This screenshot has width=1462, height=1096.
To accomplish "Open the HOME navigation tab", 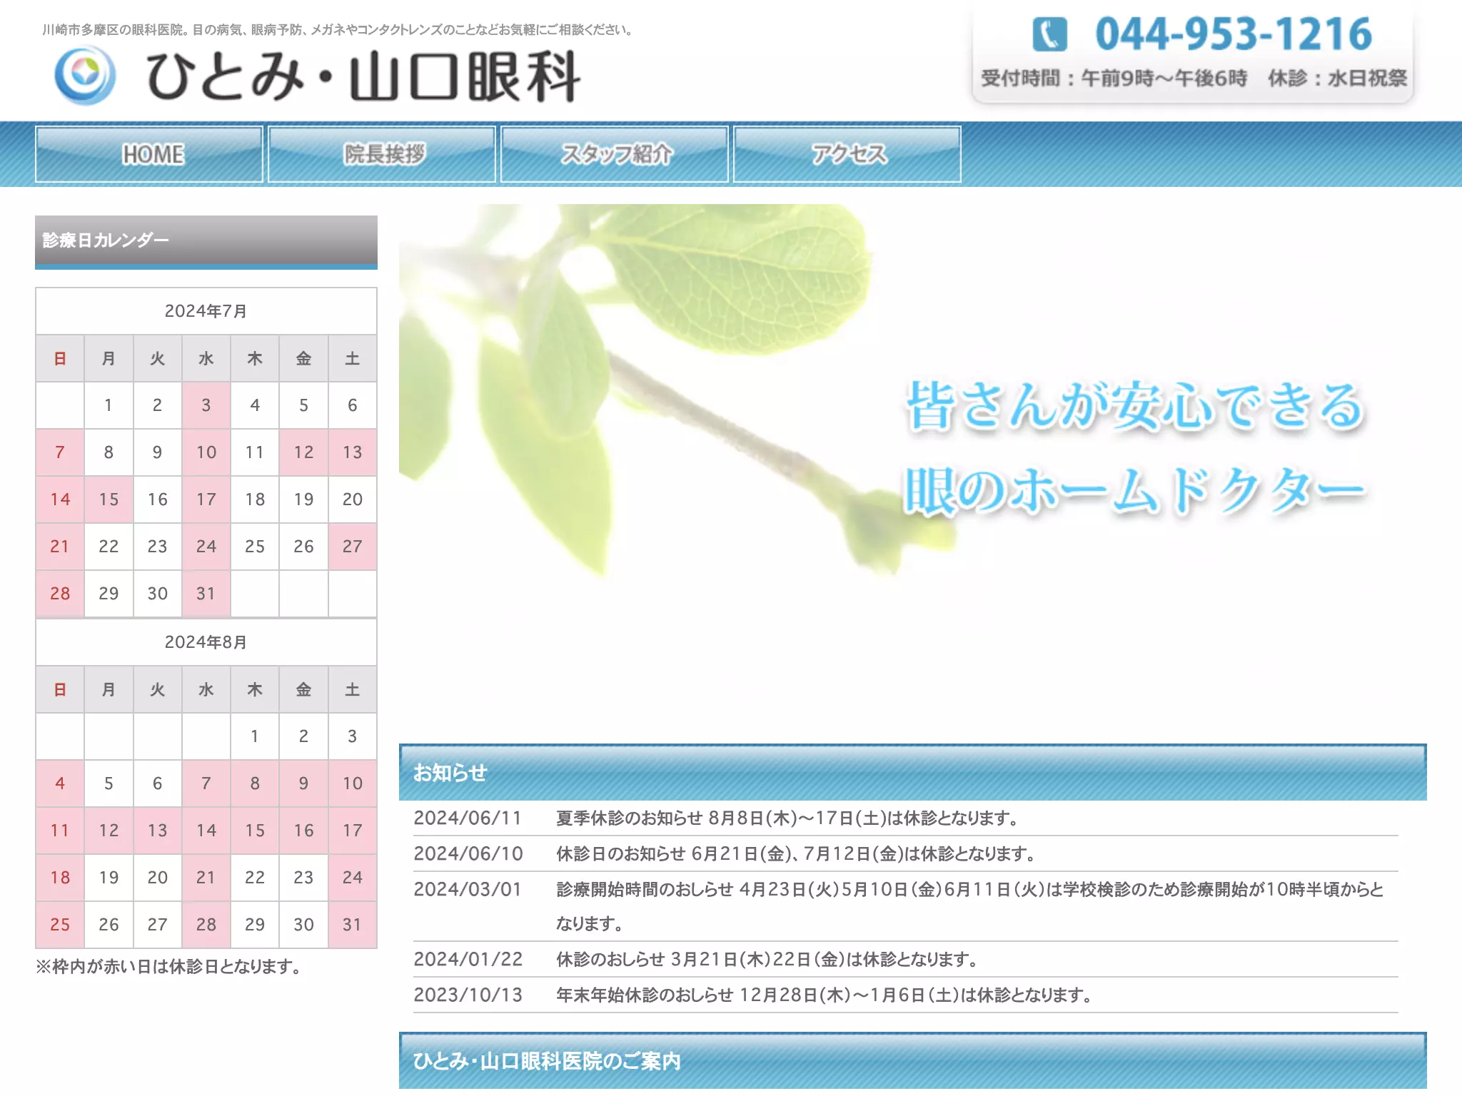I will pyautogui.click(x=149, y=154).
